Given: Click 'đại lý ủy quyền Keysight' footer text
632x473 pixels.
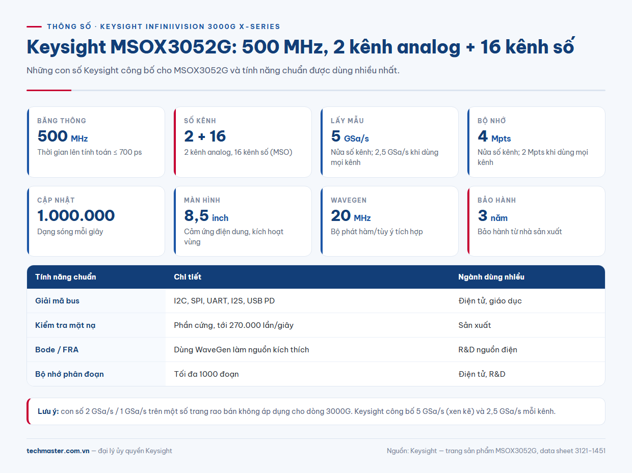Looking at the screenshot, I should point(135,451).
